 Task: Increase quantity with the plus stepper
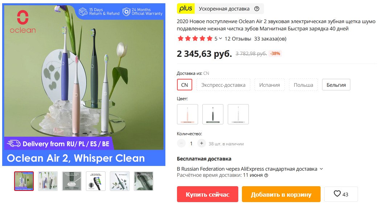point(201,143)
